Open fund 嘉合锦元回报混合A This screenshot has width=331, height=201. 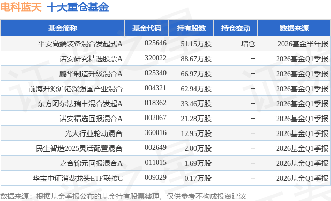point(91,163)
